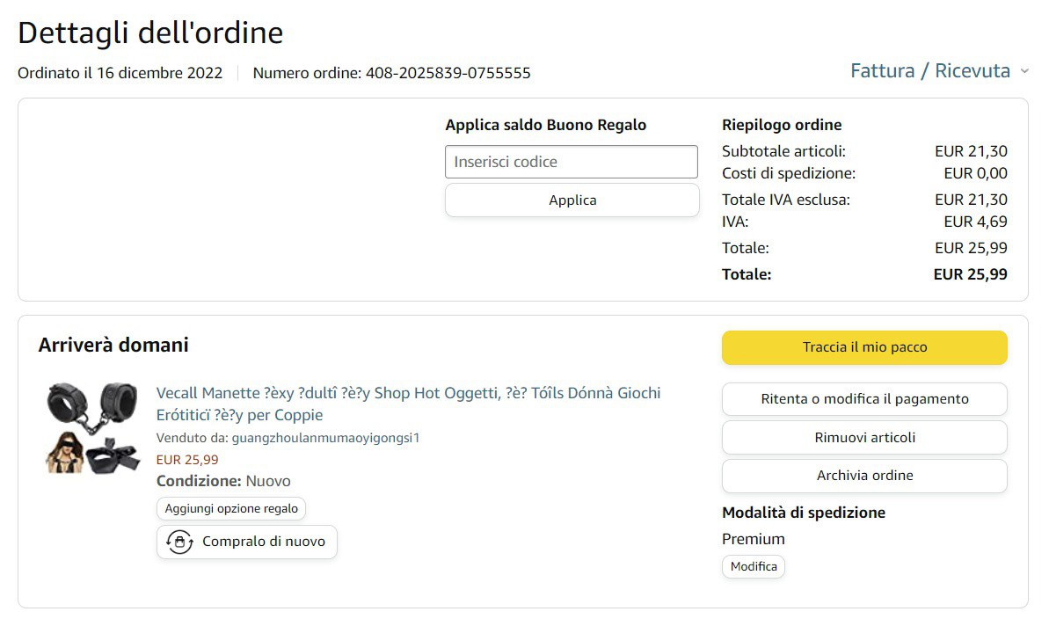Image resolution: width=1049 pixels, height=626 pixels.
Task: Click the bold Totale amount EUR 25,99
Action: [x=970, y=274]
